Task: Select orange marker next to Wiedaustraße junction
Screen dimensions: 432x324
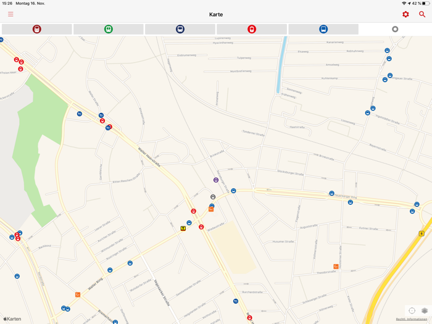Action: [x=211, y=209]
